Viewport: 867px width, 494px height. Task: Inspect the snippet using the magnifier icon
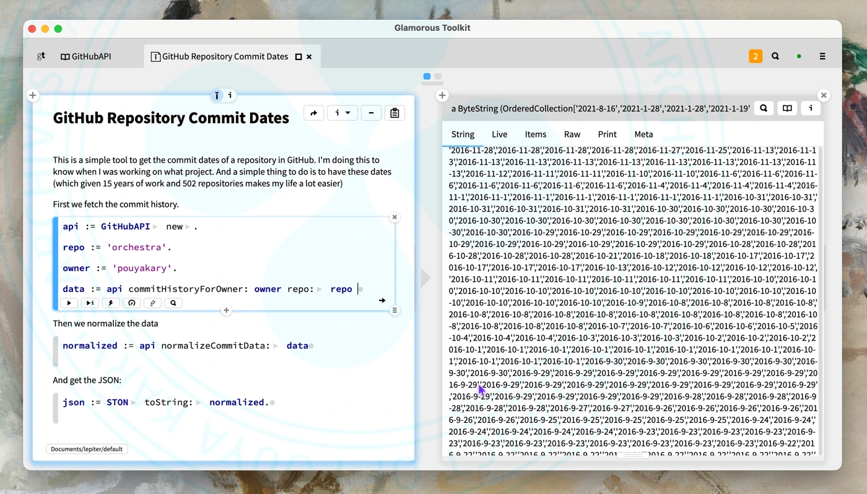172,303
